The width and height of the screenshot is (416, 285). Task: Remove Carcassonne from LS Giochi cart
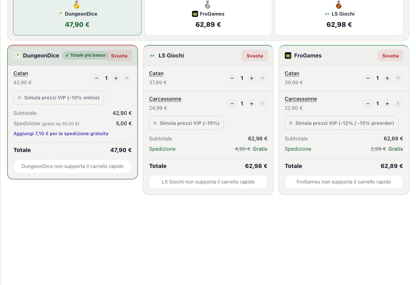click(x=262, y=104)
